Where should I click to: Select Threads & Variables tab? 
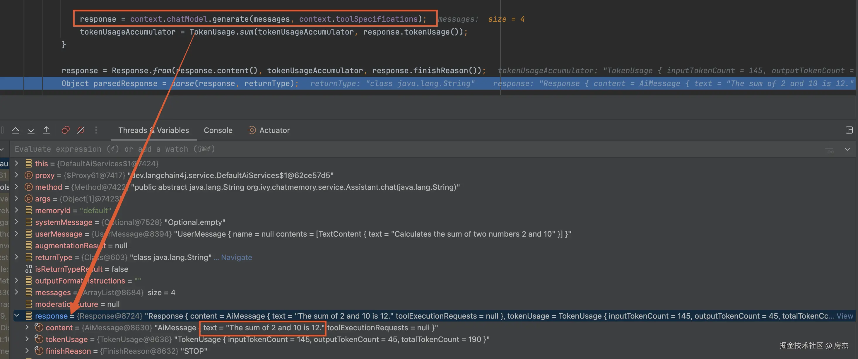(153, 130)
